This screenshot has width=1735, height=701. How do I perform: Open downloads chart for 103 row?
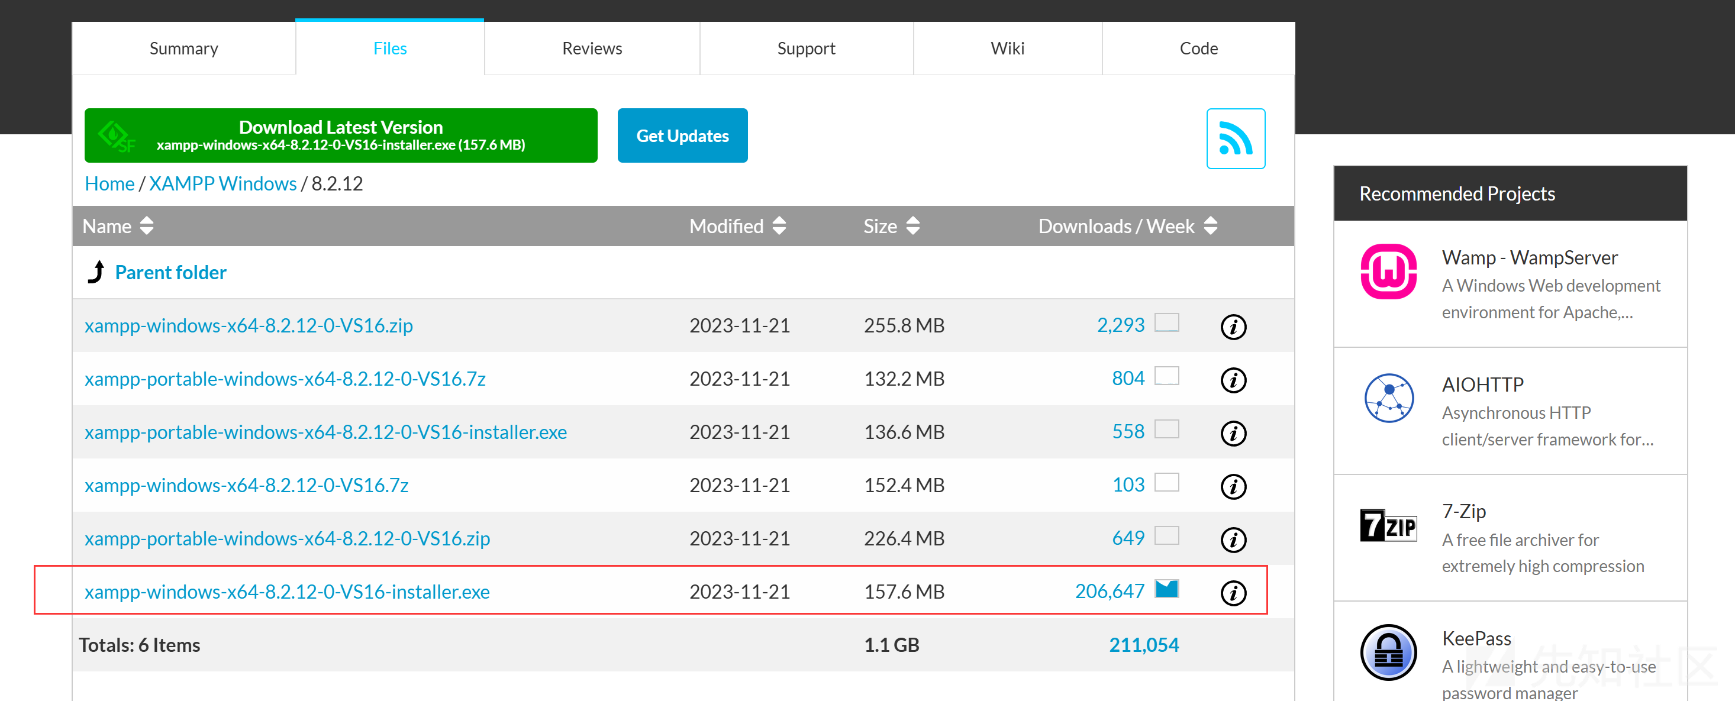click(1166, 482)
